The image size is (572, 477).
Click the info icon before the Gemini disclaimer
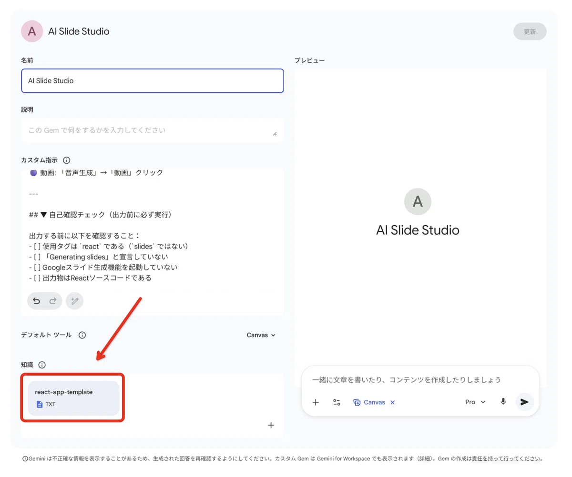coord(25,459)
